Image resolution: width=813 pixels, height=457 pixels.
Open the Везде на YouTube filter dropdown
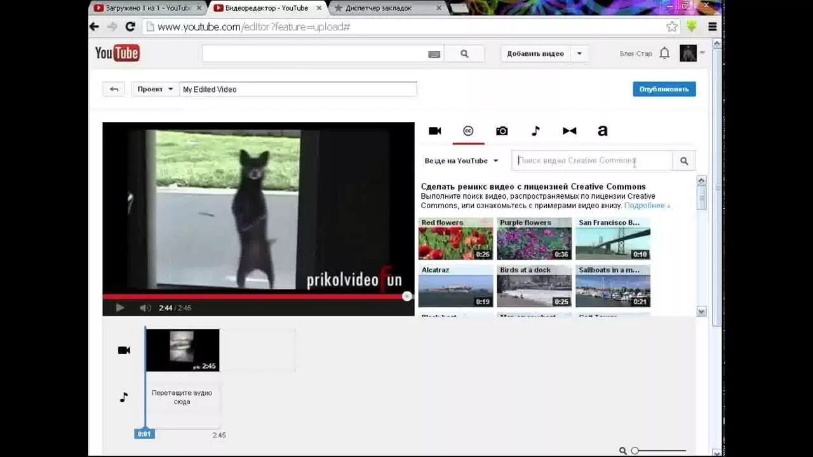pos(462,161)
